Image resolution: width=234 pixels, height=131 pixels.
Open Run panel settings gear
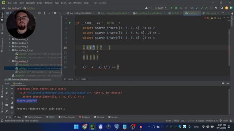point(223,83)
